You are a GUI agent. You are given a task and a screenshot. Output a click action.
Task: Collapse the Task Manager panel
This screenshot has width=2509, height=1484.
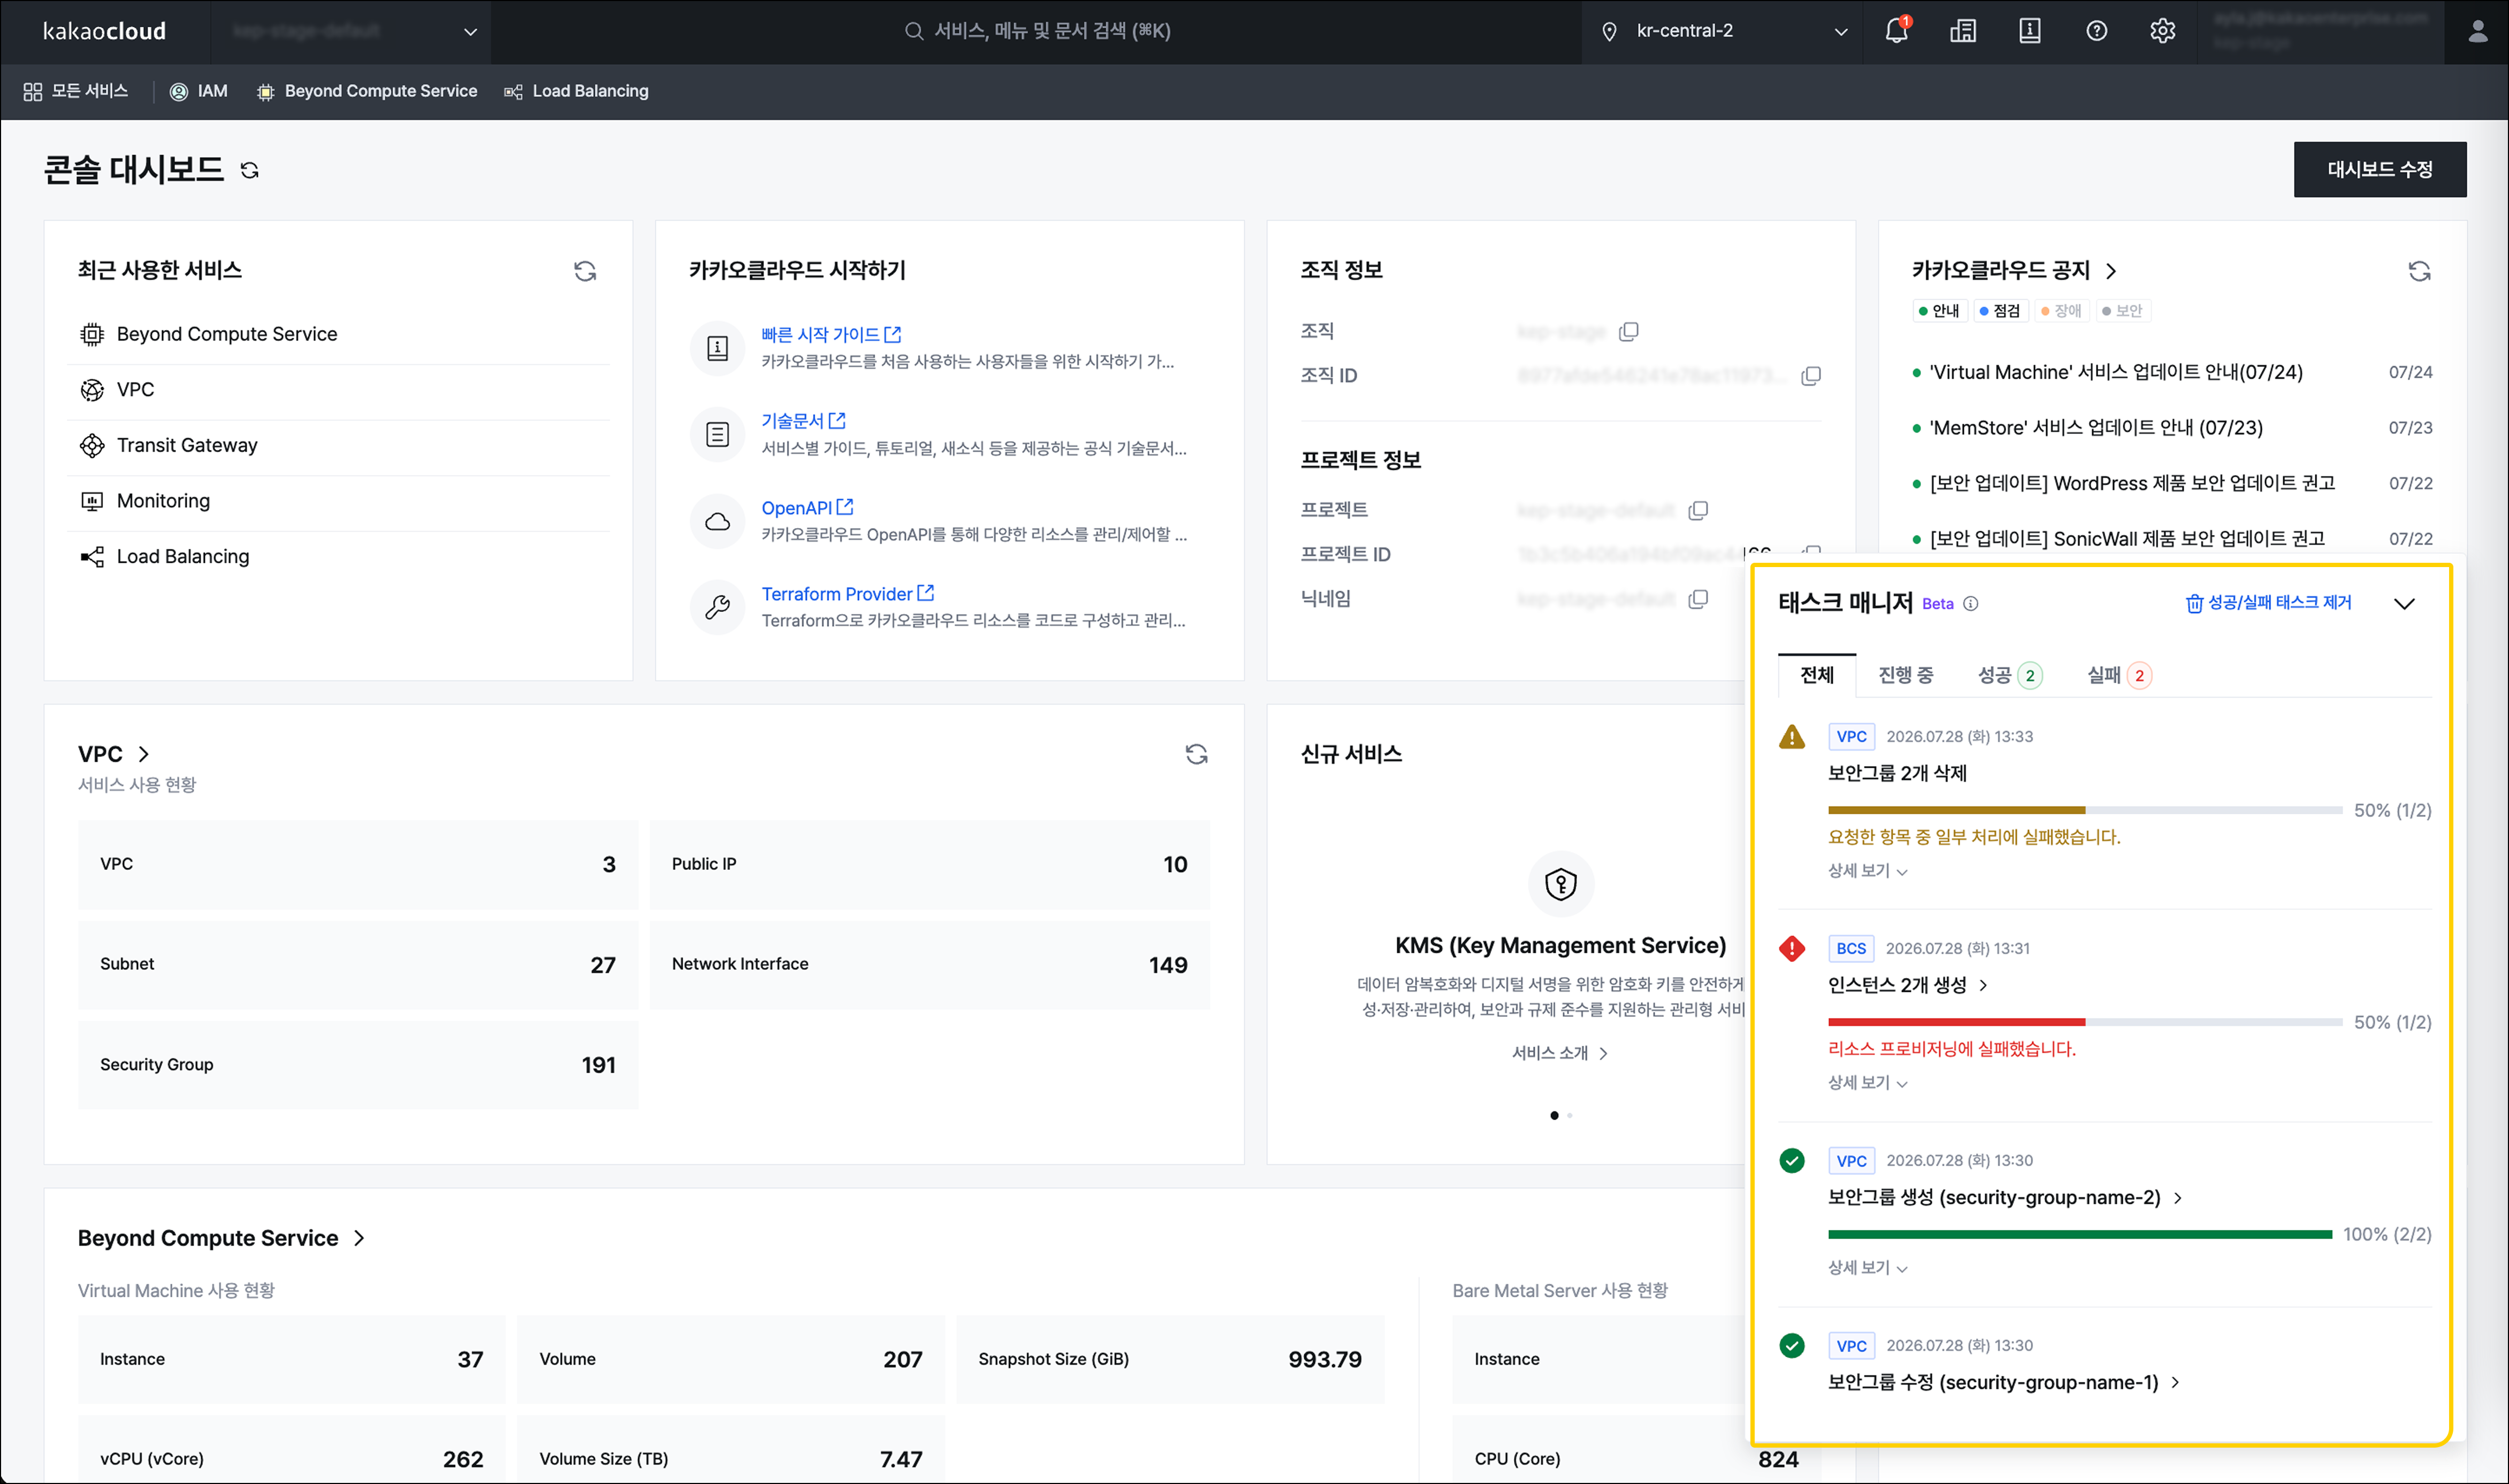(x=2404, y=604)
